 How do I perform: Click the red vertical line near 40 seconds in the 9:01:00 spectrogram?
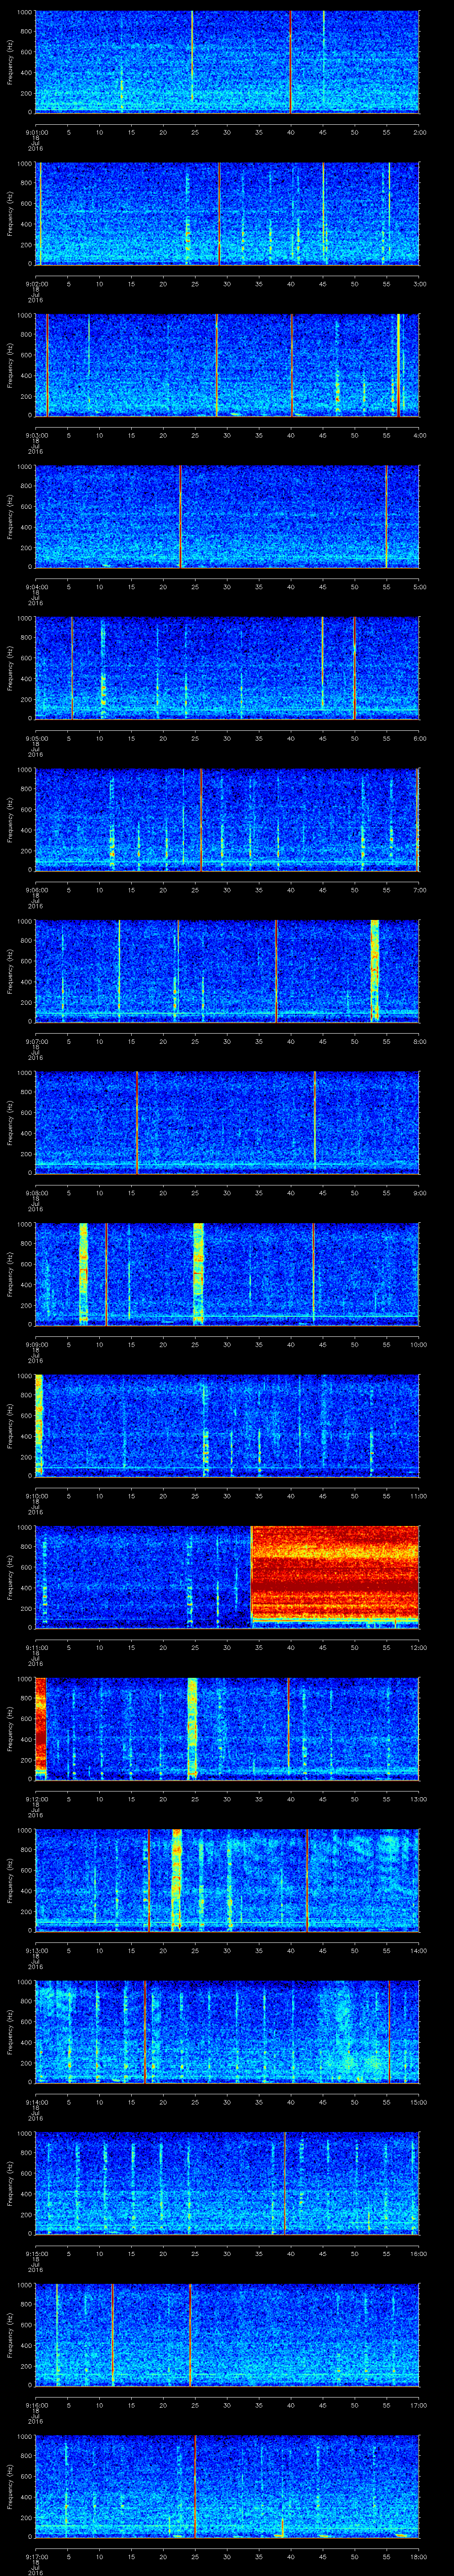click(290, 62)
